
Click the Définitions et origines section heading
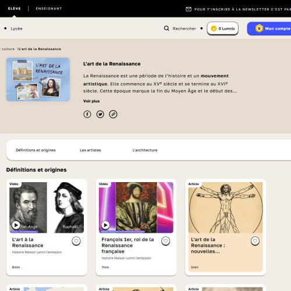36,170
